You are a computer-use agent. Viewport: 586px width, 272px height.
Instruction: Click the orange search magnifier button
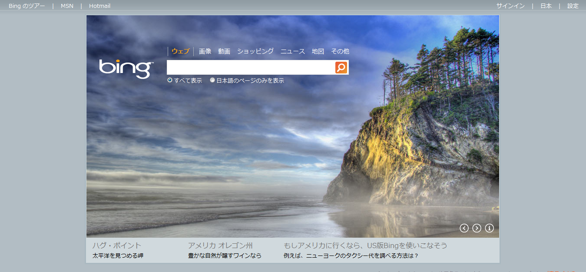[x=341, y=67]
